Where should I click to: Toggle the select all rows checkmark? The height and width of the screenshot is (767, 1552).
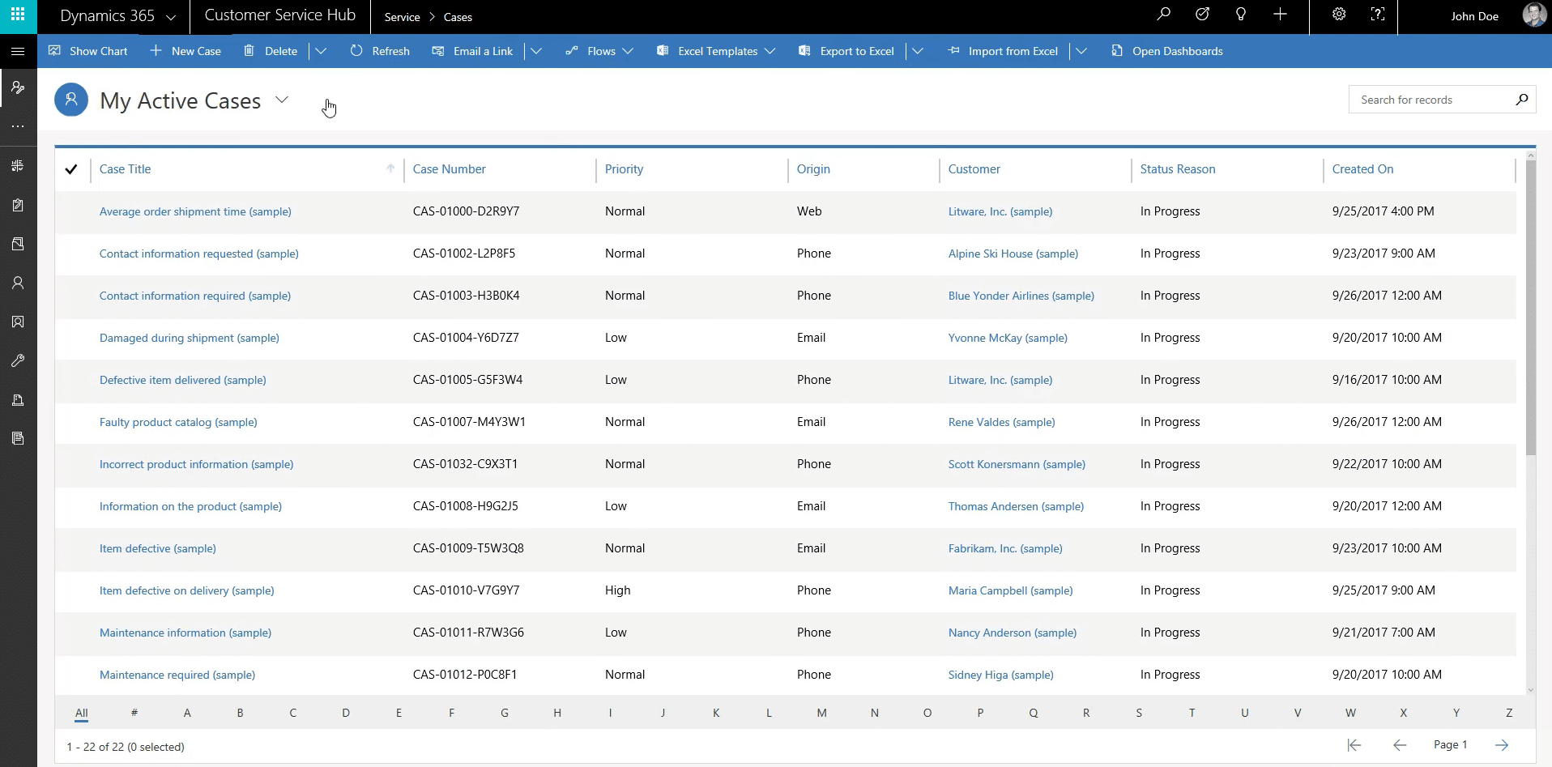(x=71, y=169)
